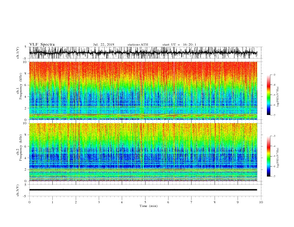294x227 pixels.
Task: Click ch.1 colorbar tick label "-5"
Action: (274, 95)
